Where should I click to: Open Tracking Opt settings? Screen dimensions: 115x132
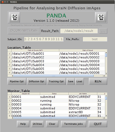tap(56, 82)
